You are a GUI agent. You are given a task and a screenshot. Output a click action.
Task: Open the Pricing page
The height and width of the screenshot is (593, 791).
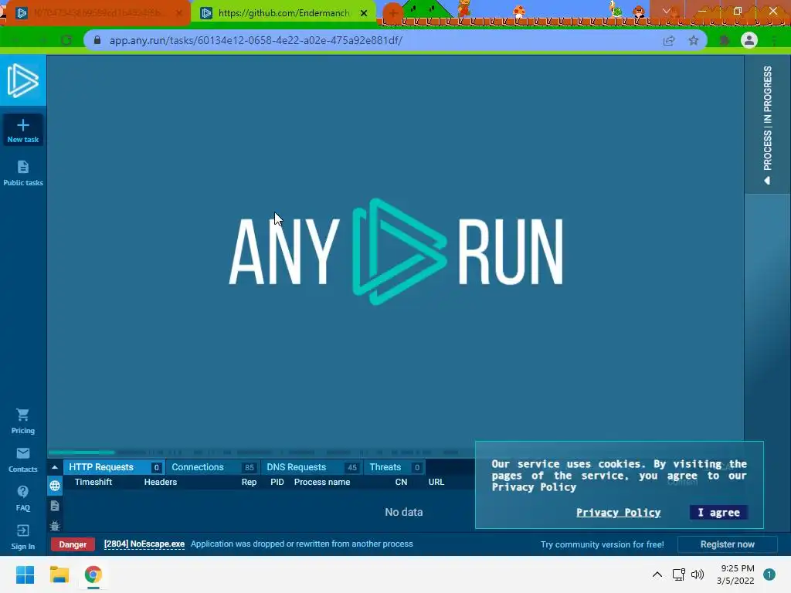tap(23, 422)
